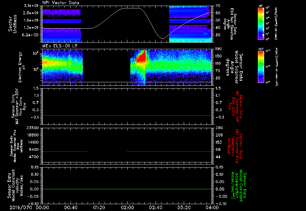Click the 01:20 time tick label

99,207
